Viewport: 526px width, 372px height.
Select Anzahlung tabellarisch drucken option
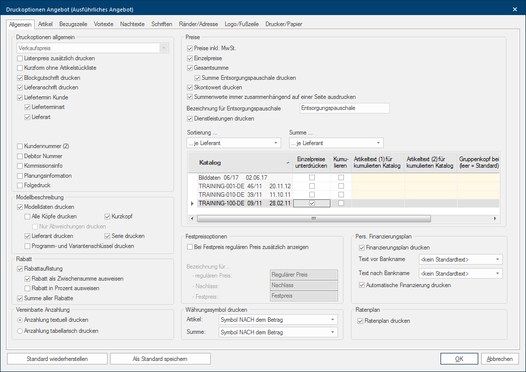20,331
